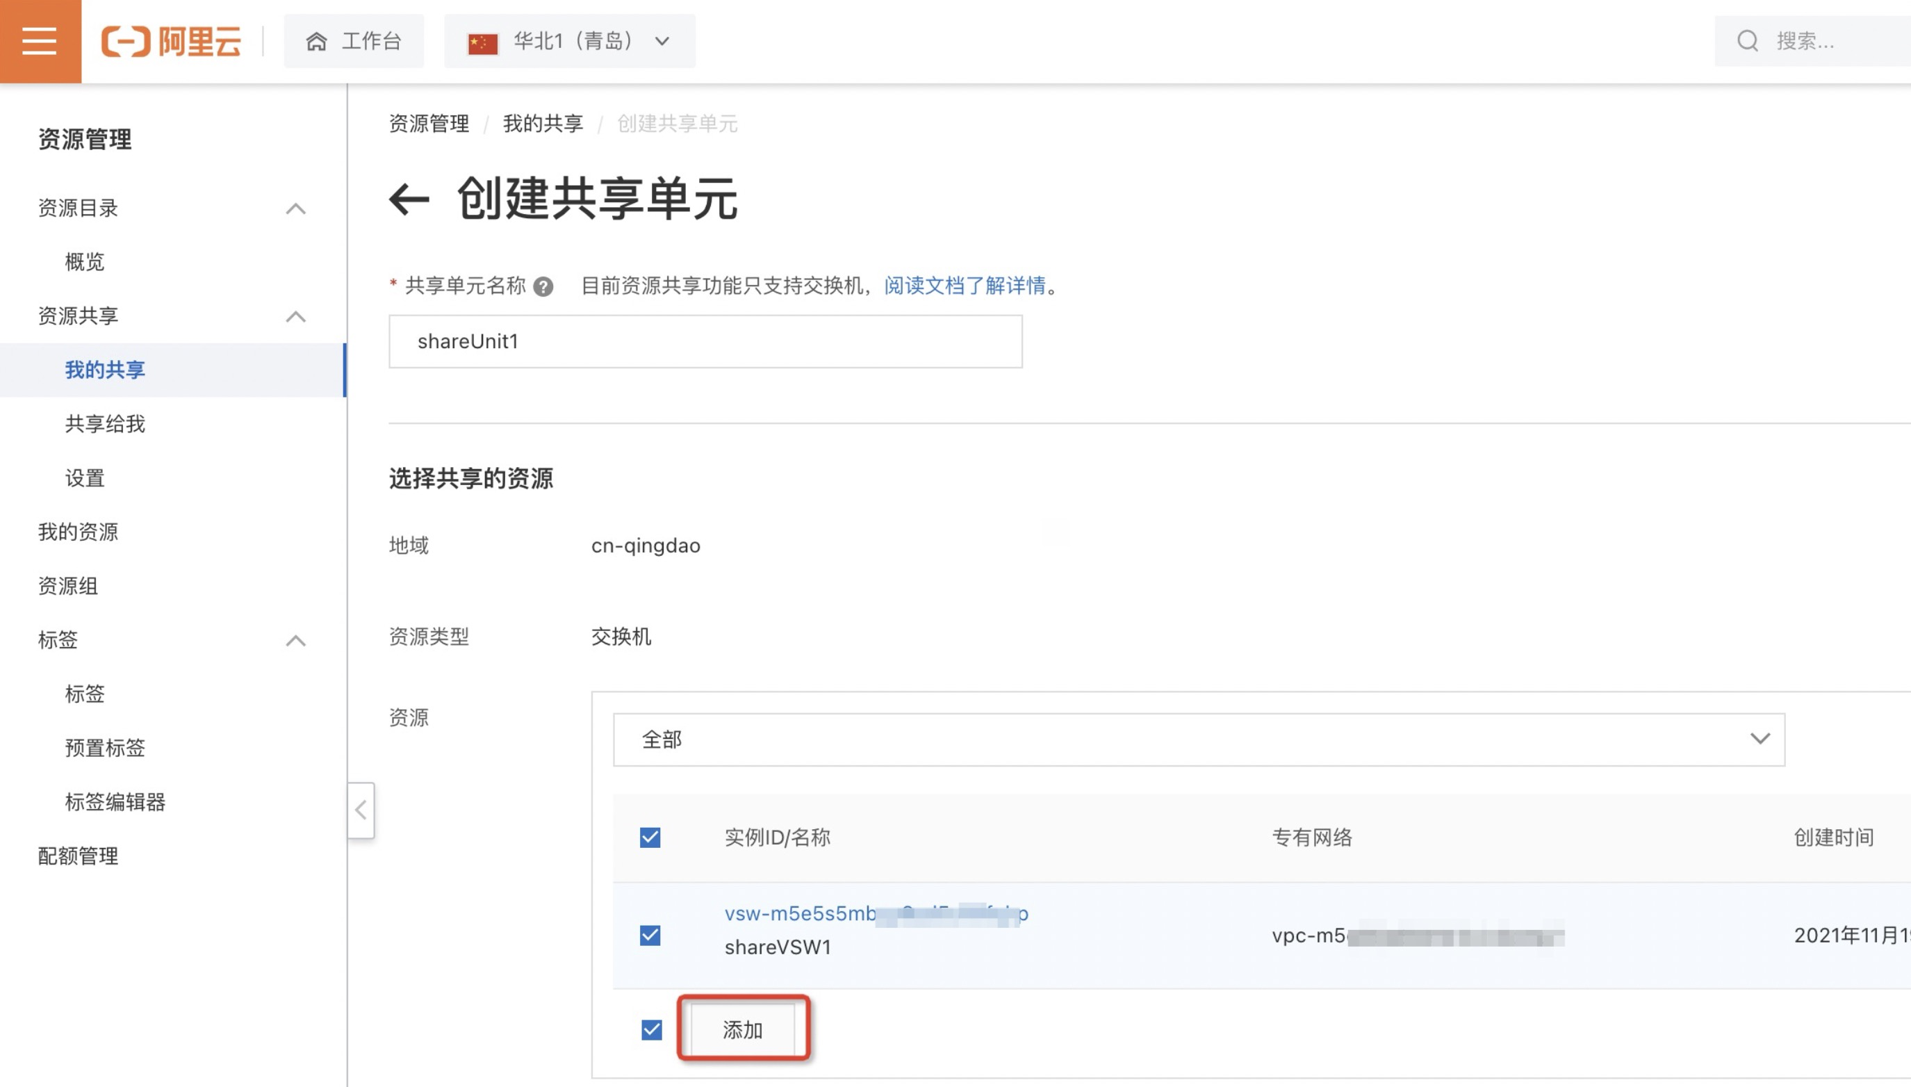Click the search magnifier icon
The image size is (1911, 1087).
pos(1748,41)
